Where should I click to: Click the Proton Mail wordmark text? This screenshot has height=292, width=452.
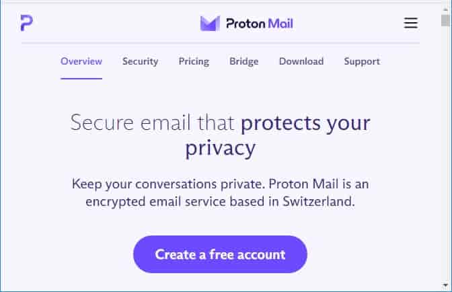tap(260, 24)
